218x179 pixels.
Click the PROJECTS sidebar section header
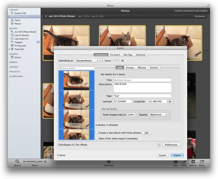coord(15,72)
